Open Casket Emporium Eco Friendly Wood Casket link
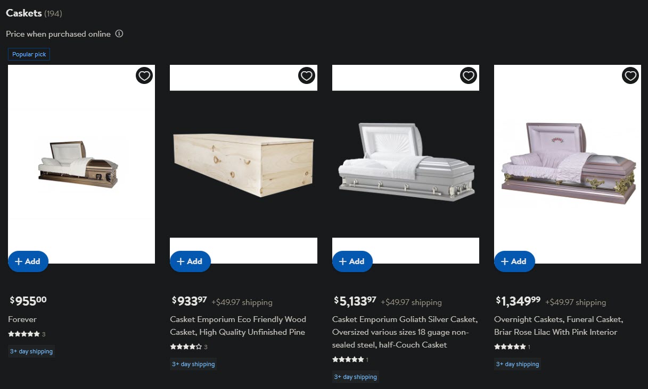648x389 pixels. (x=238, y=326)
